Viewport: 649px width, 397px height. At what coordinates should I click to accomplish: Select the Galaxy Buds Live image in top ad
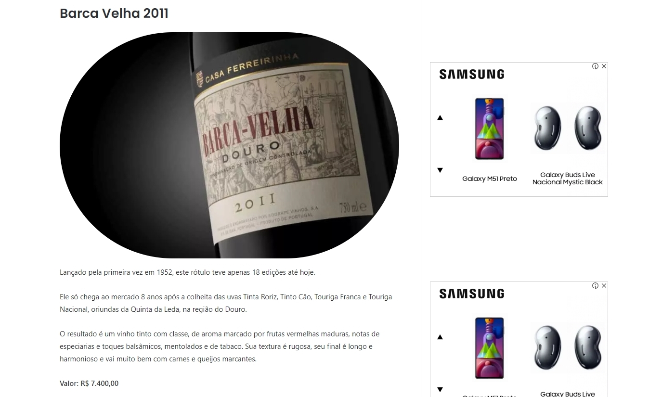[568, 128]
